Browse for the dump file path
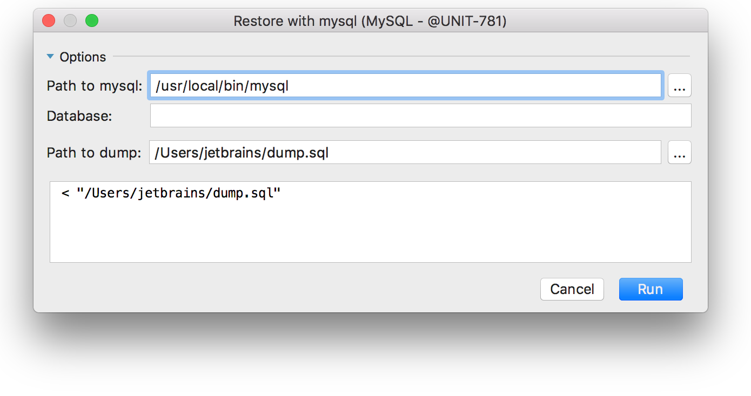The height and width of the screenshot is (396, 751). pyautogui.click(x=679, y=153)
